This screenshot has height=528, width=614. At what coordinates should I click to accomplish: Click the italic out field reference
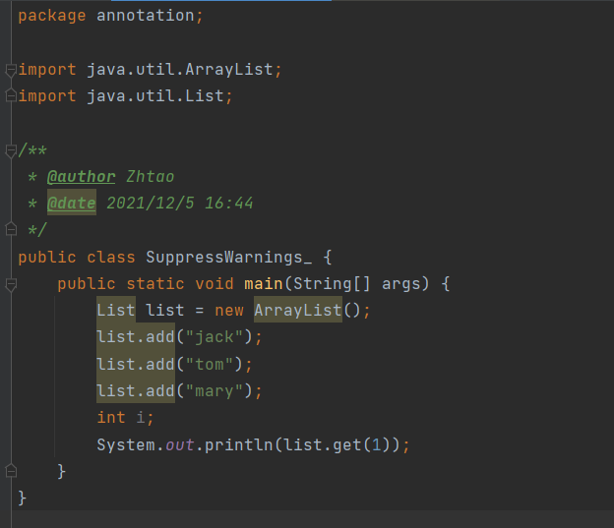[x=180, y=445]
